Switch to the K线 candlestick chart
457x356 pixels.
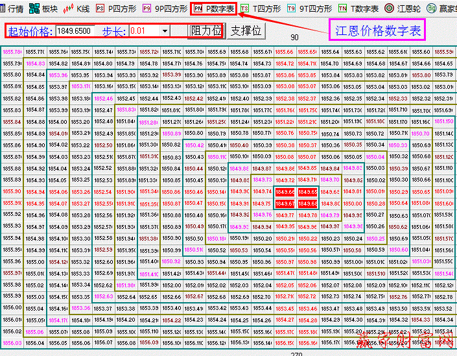click(77, 8)
